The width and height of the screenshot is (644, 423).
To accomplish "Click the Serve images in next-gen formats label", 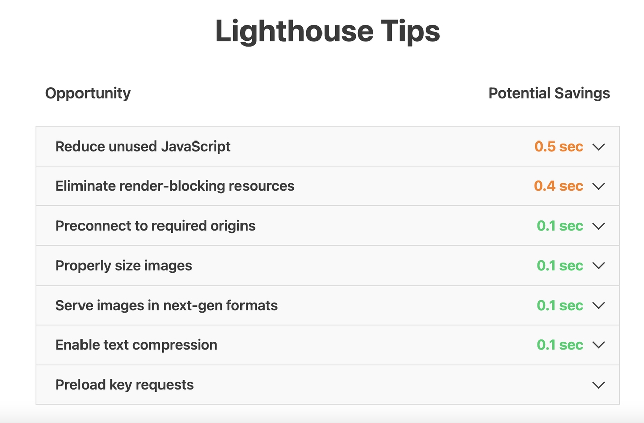I will (166, 306).
